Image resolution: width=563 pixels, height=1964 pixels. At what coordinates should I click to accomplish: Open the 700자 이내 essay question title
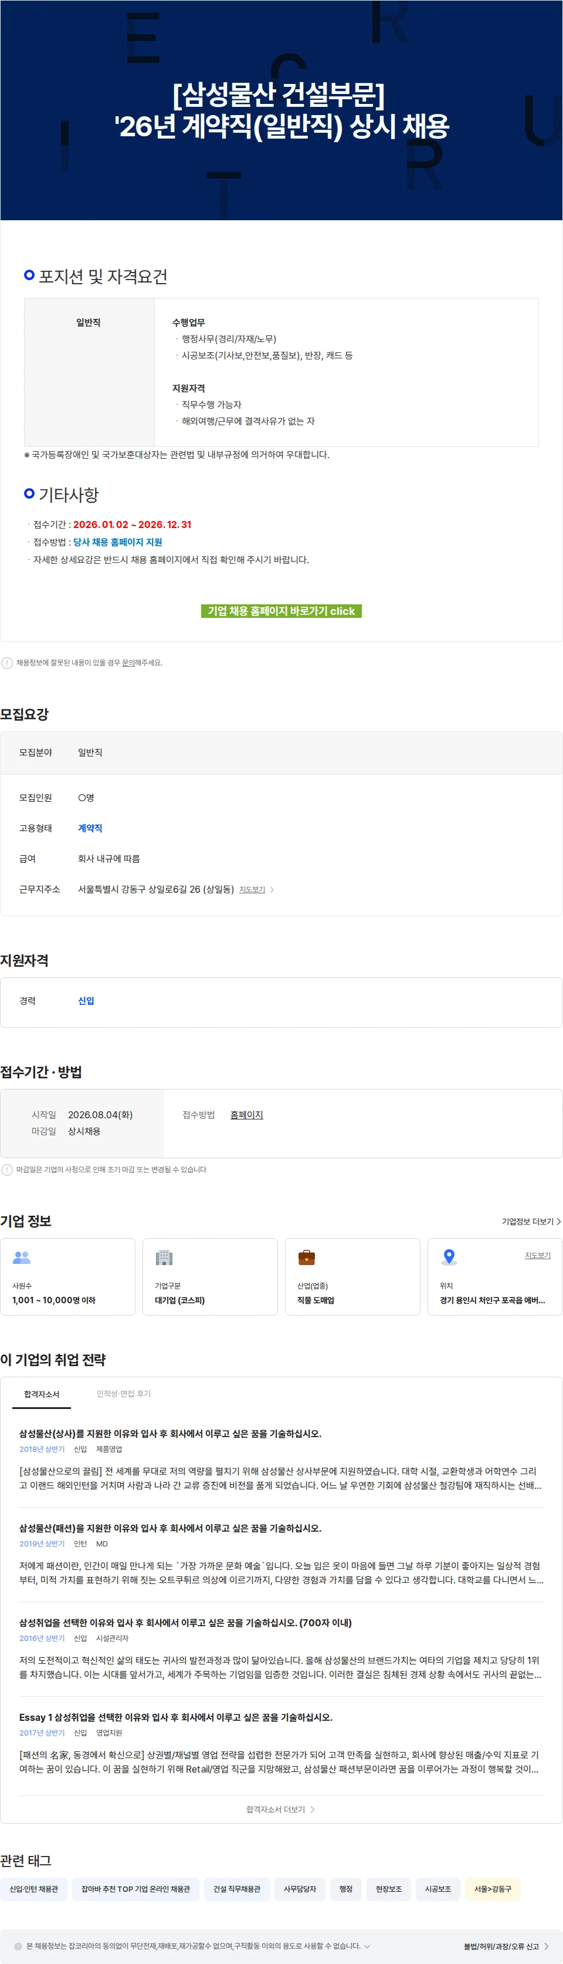pos(185,1622)
